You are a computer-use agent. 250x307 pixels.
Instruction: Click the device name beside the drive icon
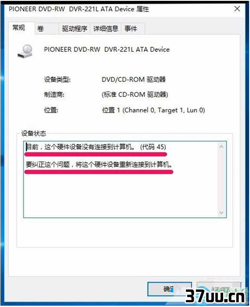click(107, 49)
